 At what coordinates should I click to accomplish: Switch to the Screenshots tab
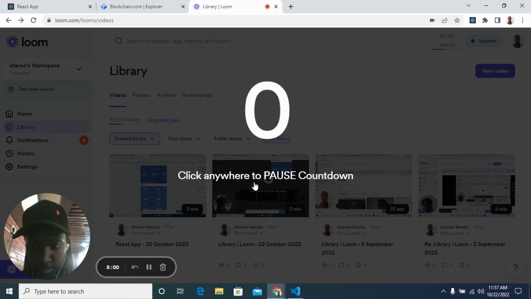click(197, 95)
